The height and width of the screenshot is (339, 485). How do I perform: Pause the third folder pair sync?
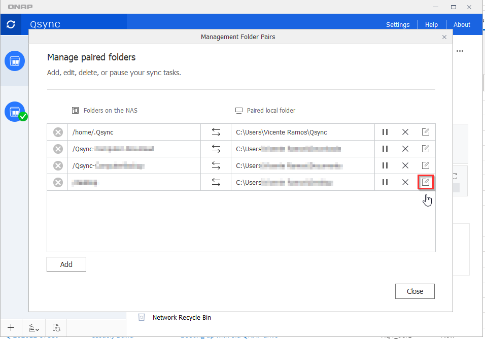click(385, 165)
